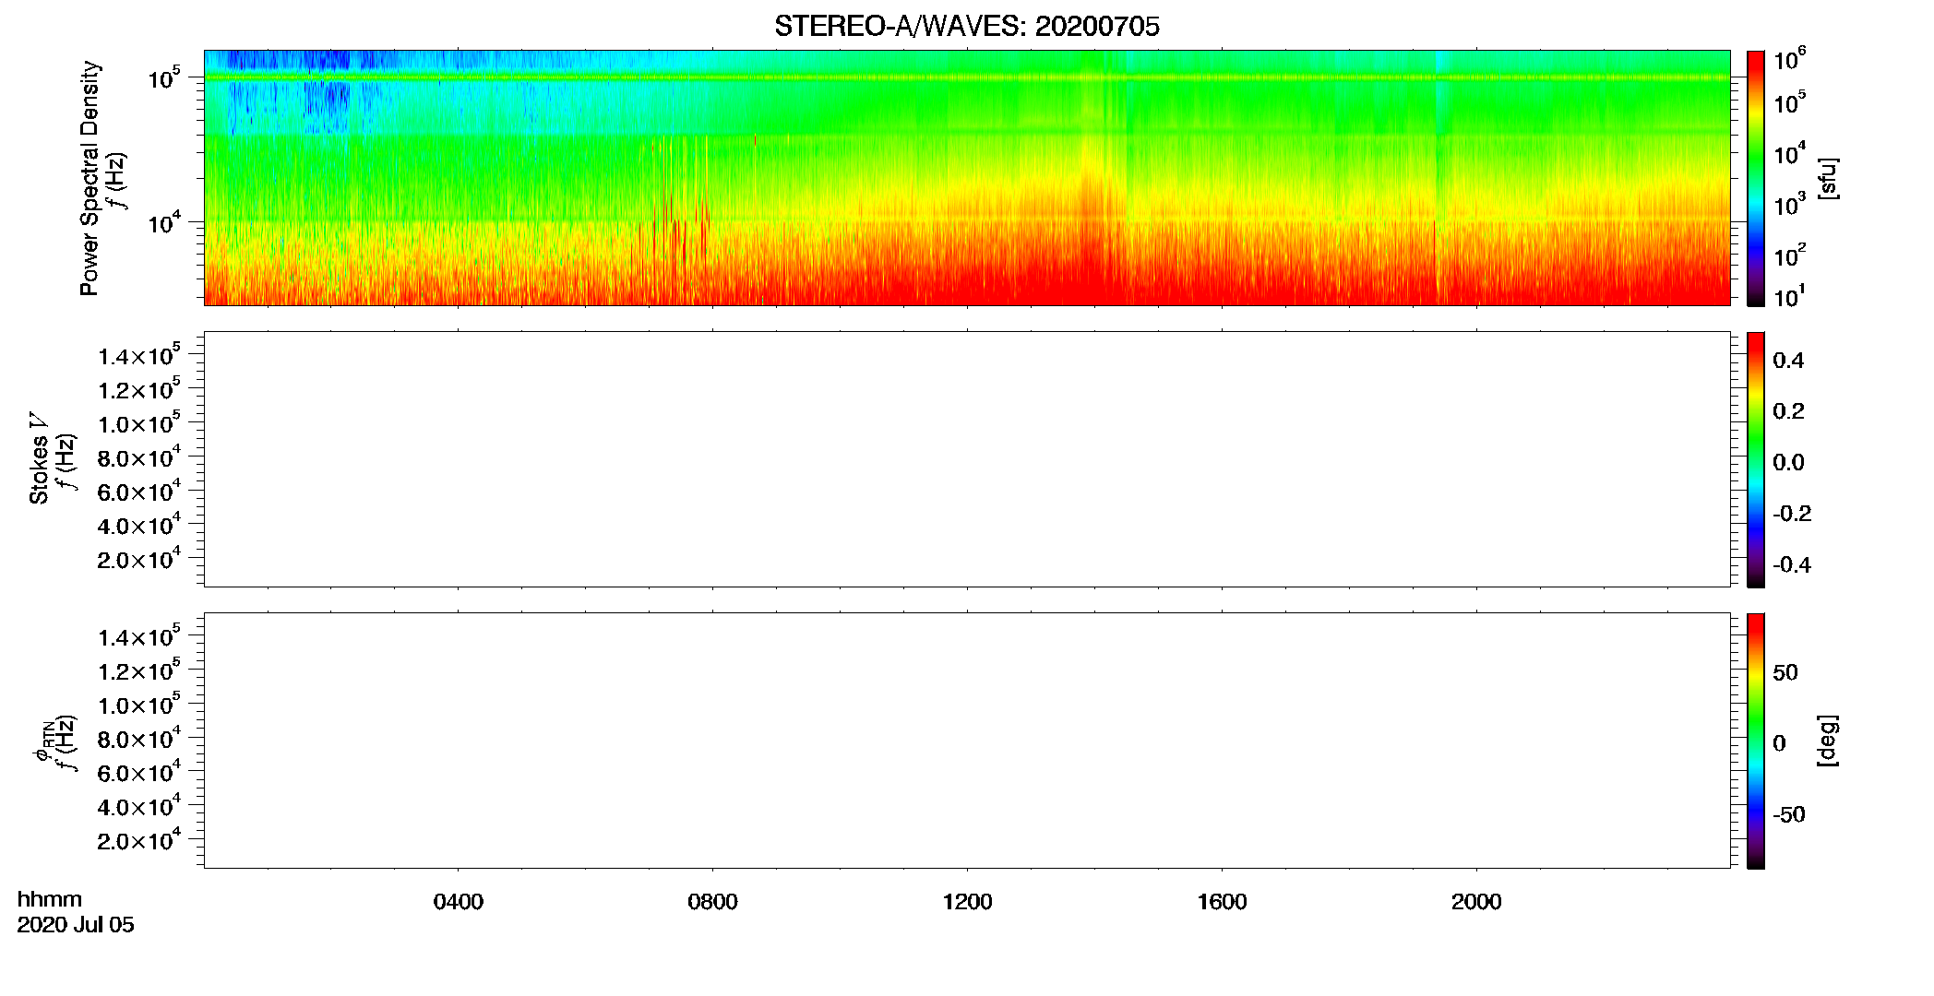Click the 1.4×10^5 tick on the Stokes V axis
The image size is (1934, 996).
tap(139, 355)
